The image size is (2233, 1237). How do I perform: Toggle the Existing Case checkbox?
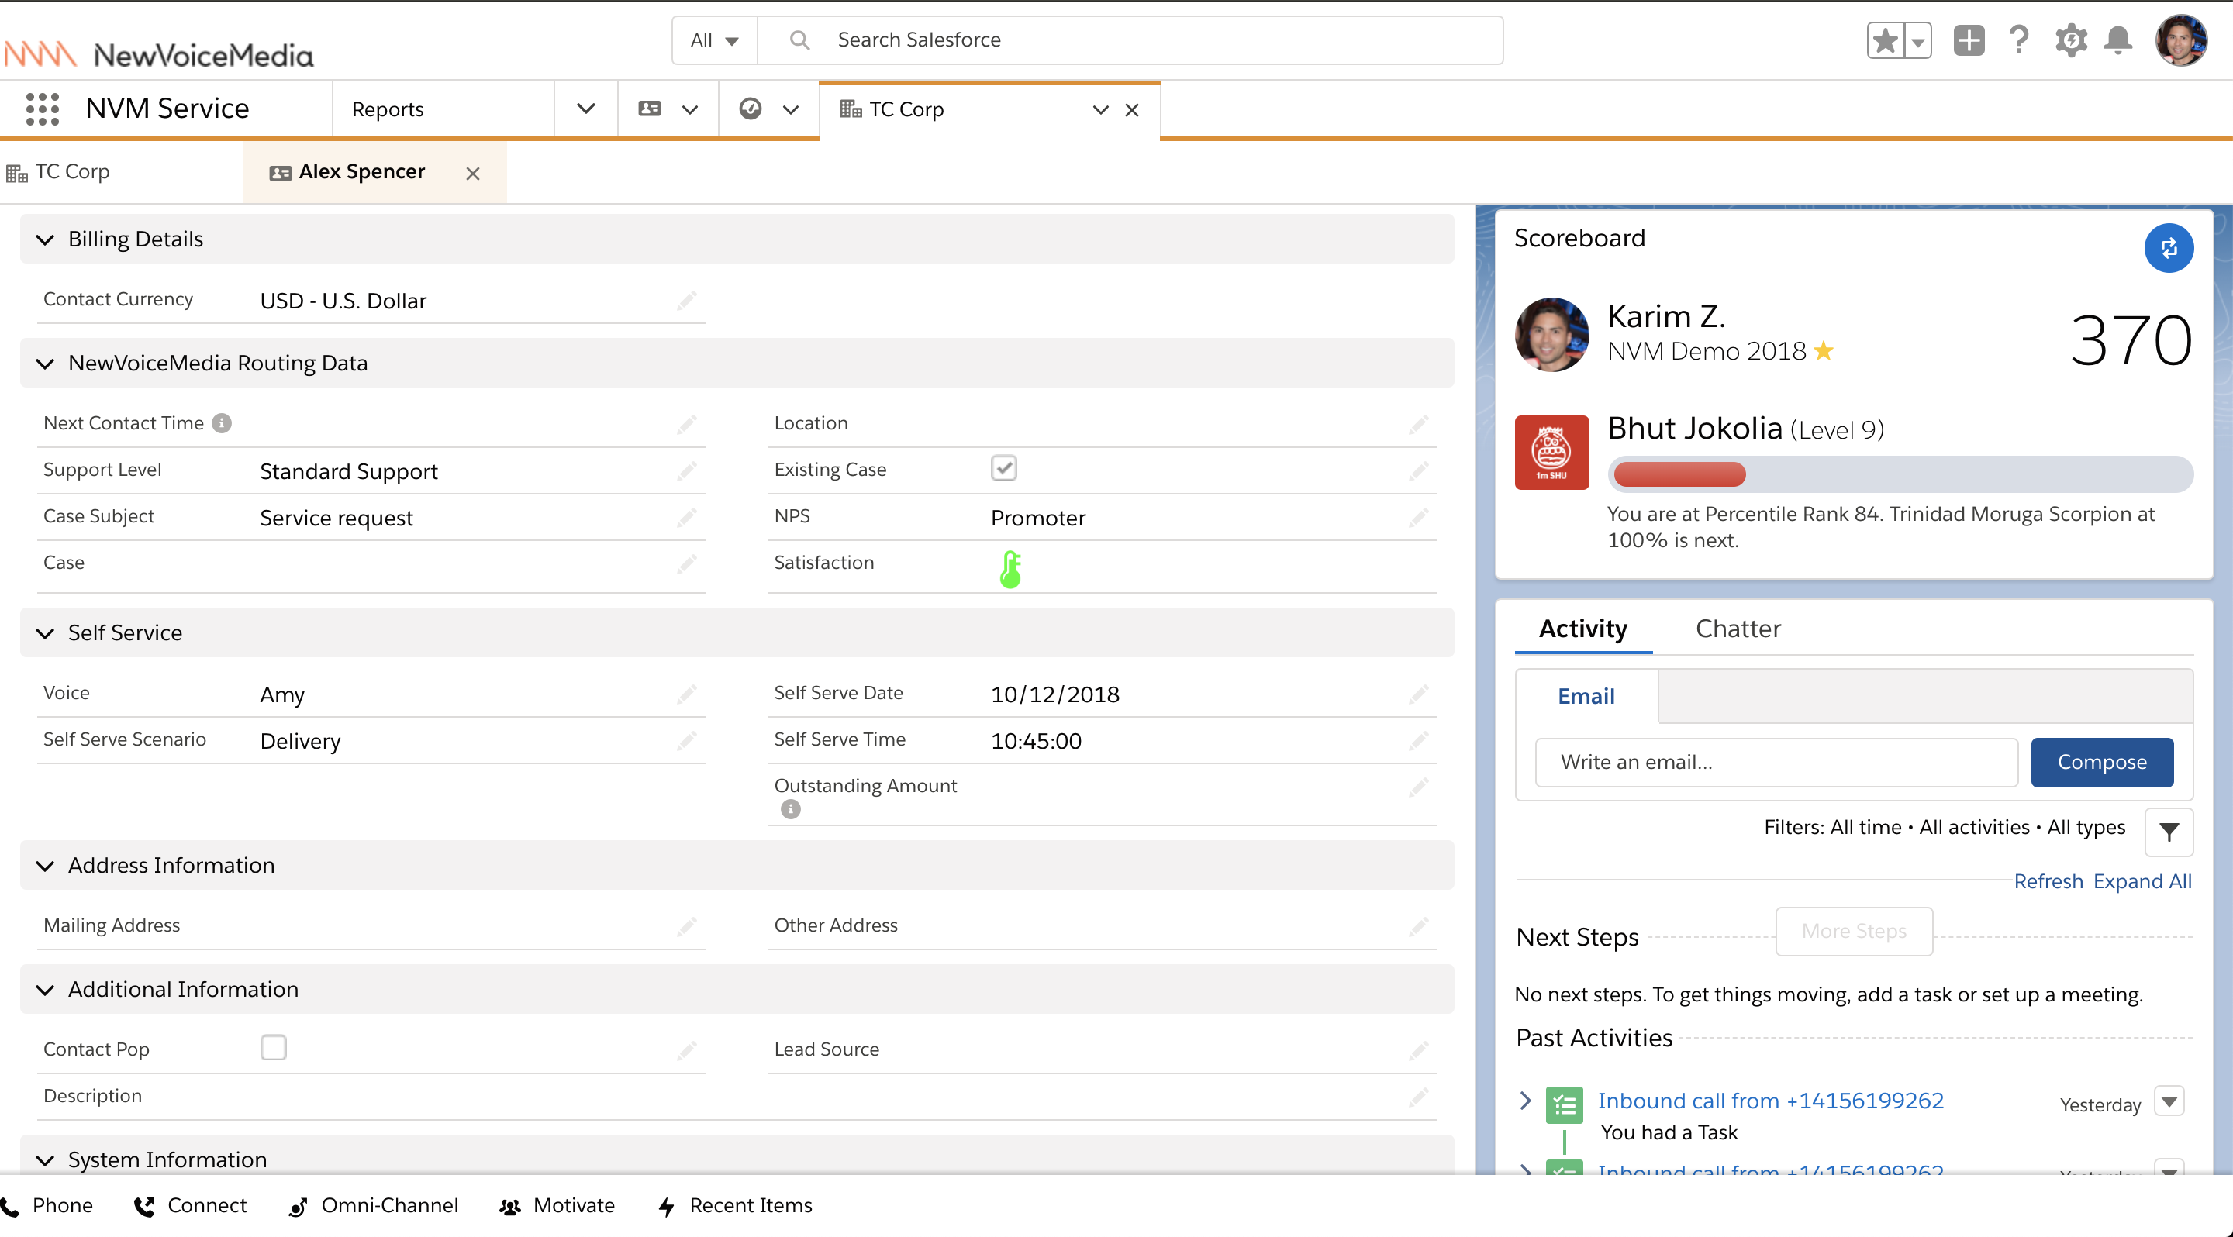1004,468
